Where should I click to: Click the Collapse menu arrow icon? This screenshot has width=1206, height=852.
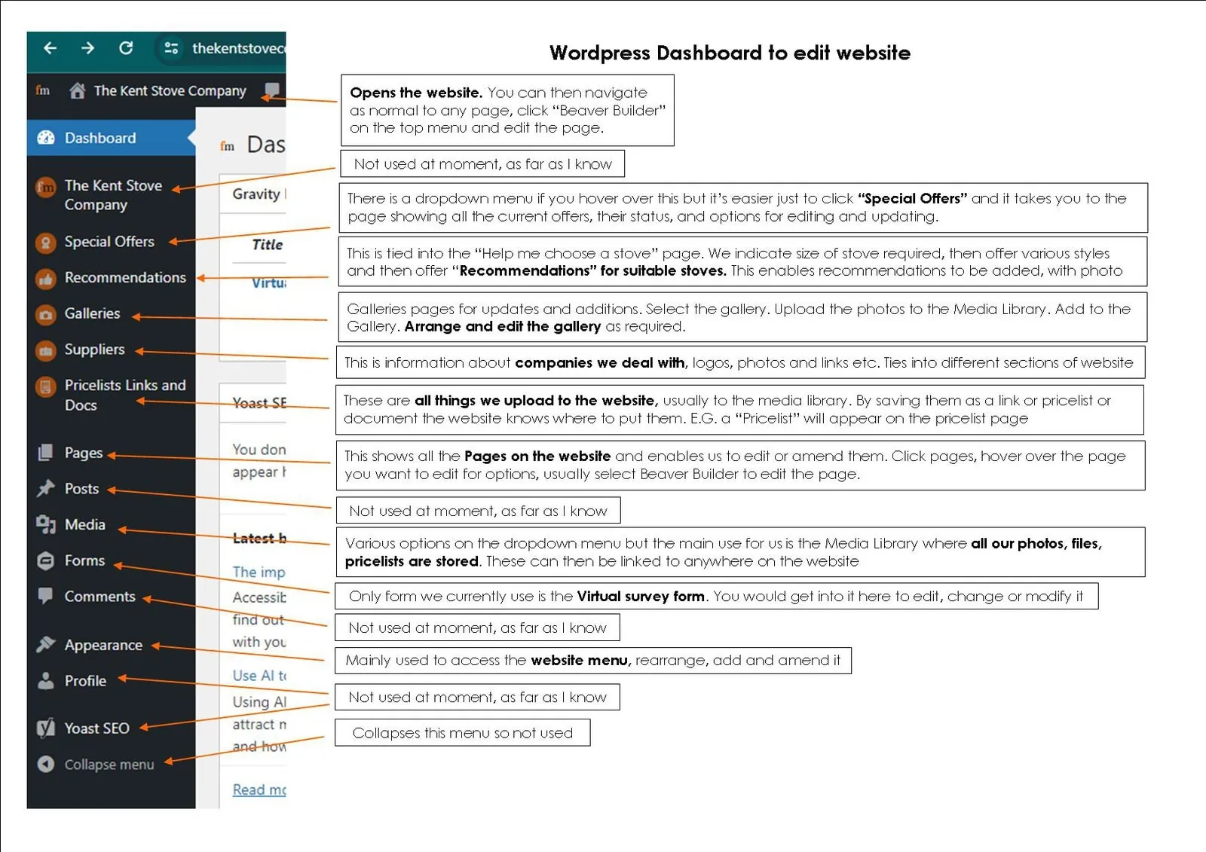point(46,764)
